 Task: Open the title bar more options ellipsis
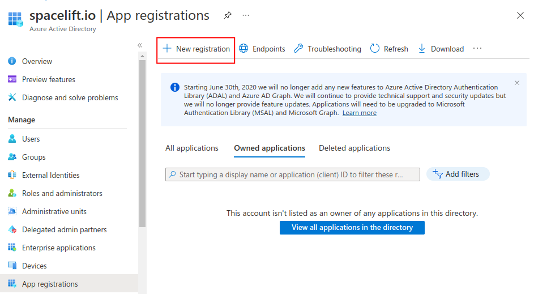pyautogui.click(x=245, y=16)
